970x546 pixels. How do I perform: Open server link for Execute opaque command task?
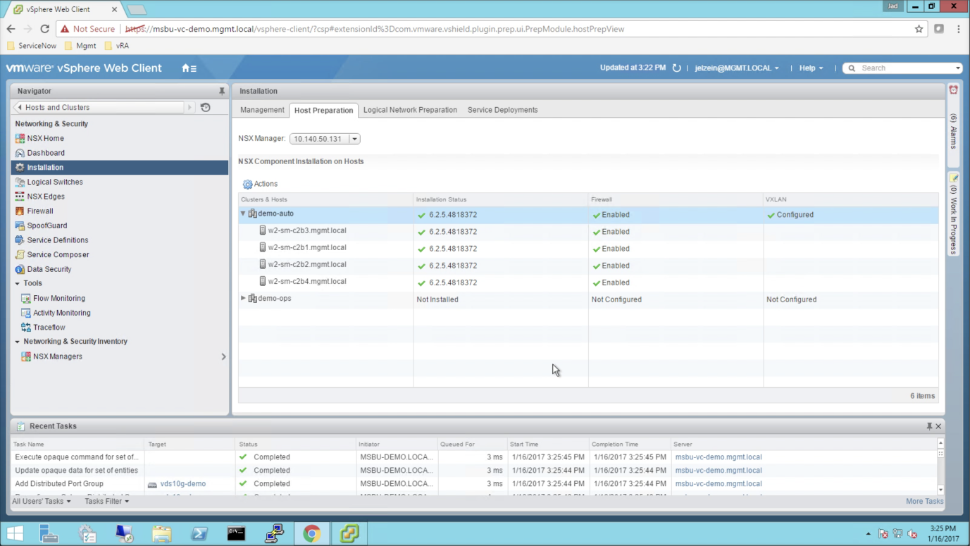point(719,457)
